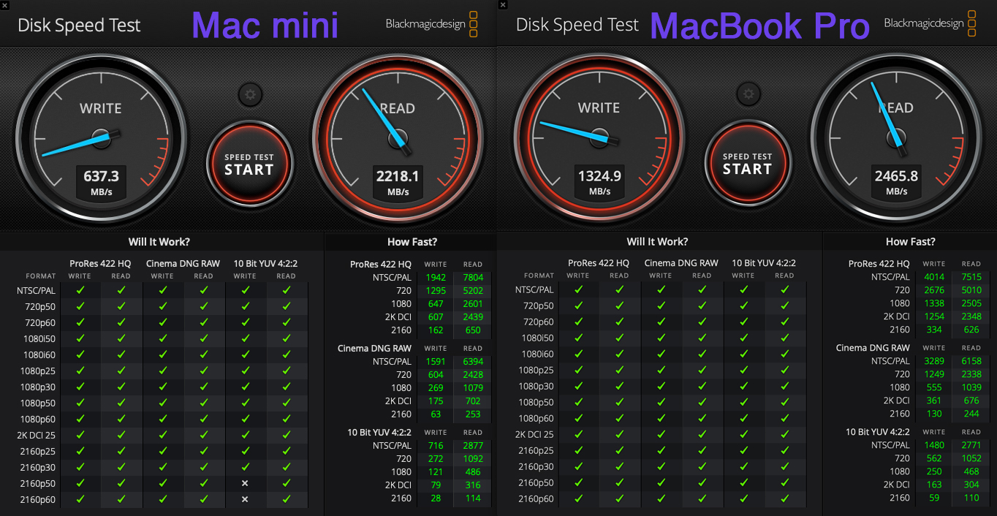Open settings gear in MacBook Pro window

748,94
